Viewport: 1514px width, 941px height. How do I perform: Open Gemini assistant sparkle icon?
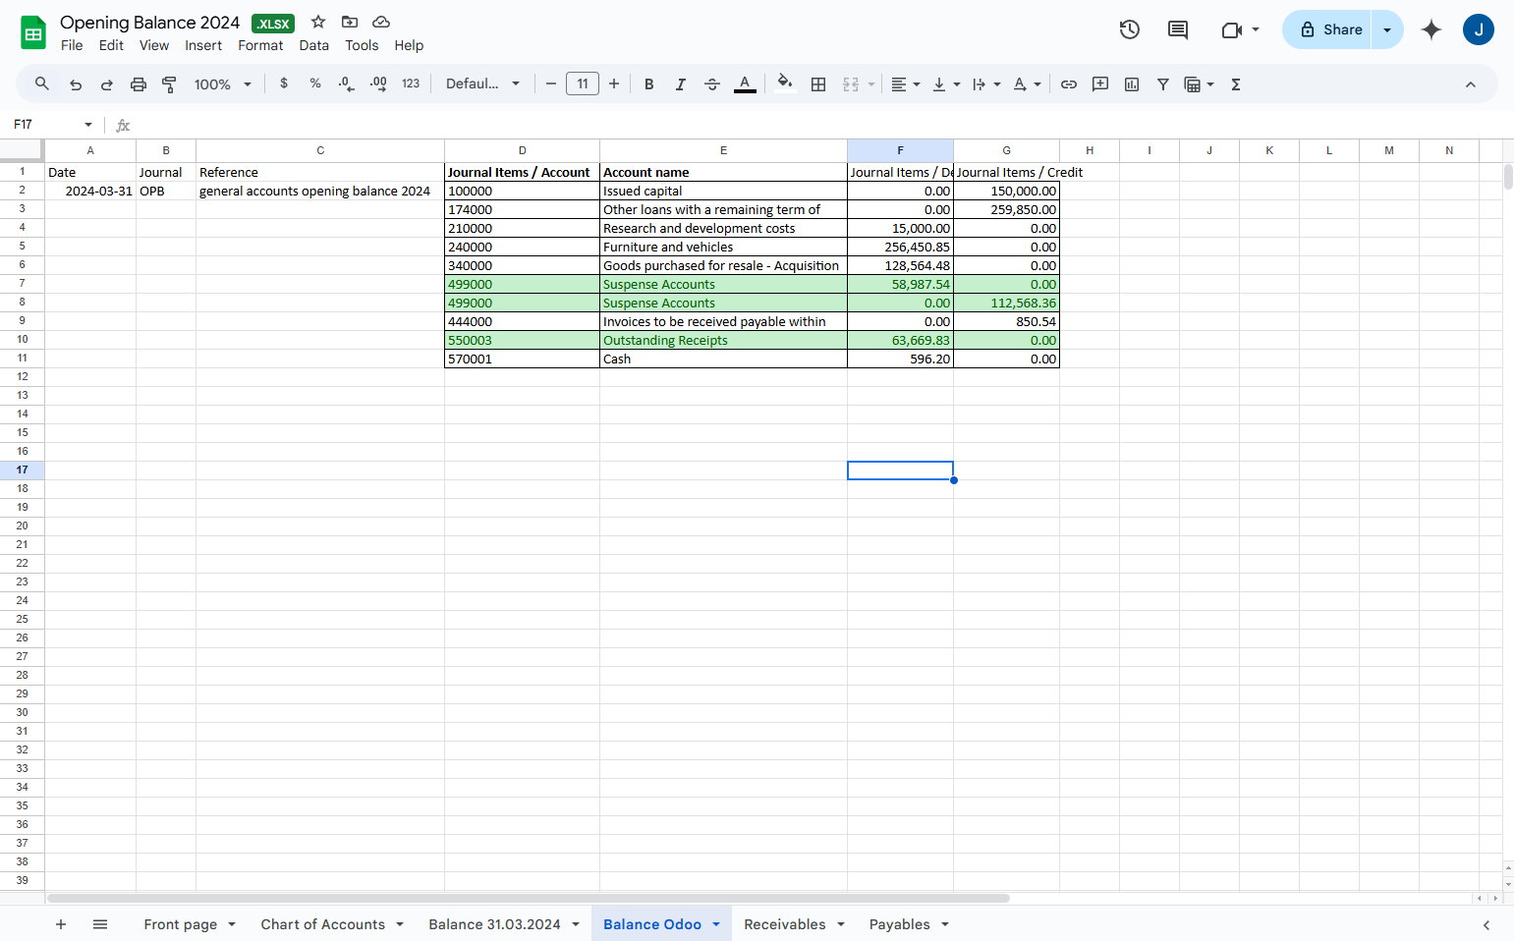(1431, 29)
